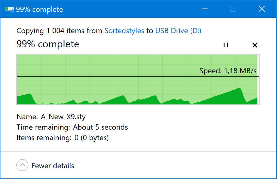Maximize the copy dialog window
The height and width of the screenshot is (179, 277).
coord(233,9)
